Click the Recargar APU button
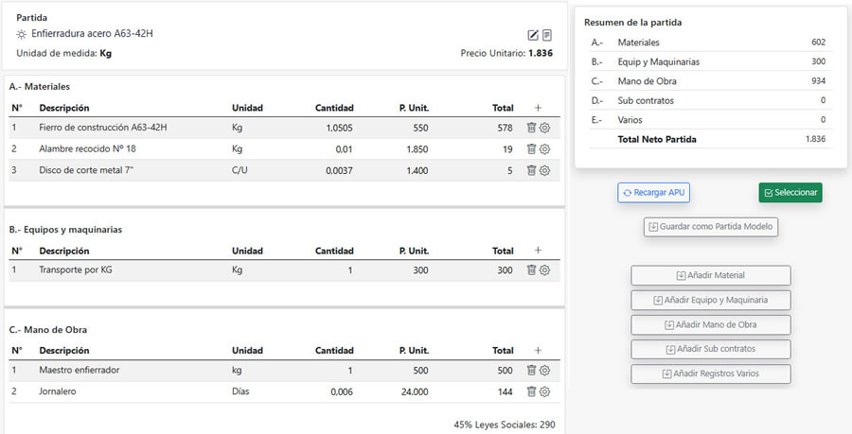 [653, 193]
